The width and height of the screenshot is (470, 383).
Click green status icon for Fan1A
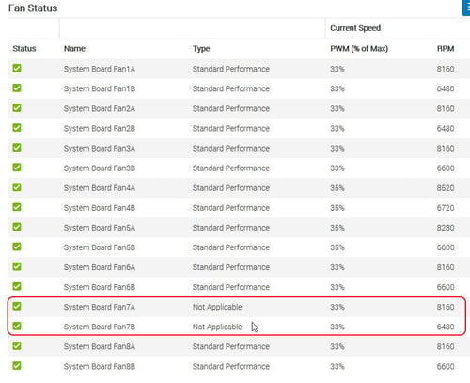[17, 68]
